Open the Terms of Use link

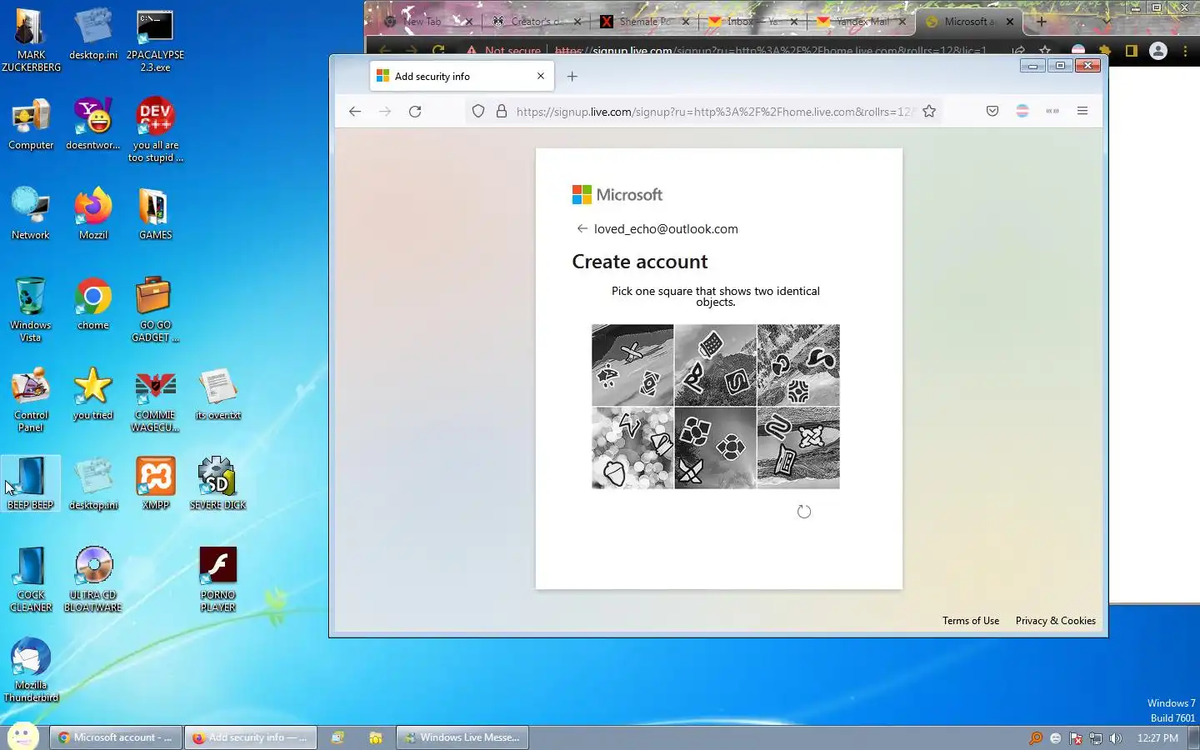pyautogui.click(x=971, y=621)
